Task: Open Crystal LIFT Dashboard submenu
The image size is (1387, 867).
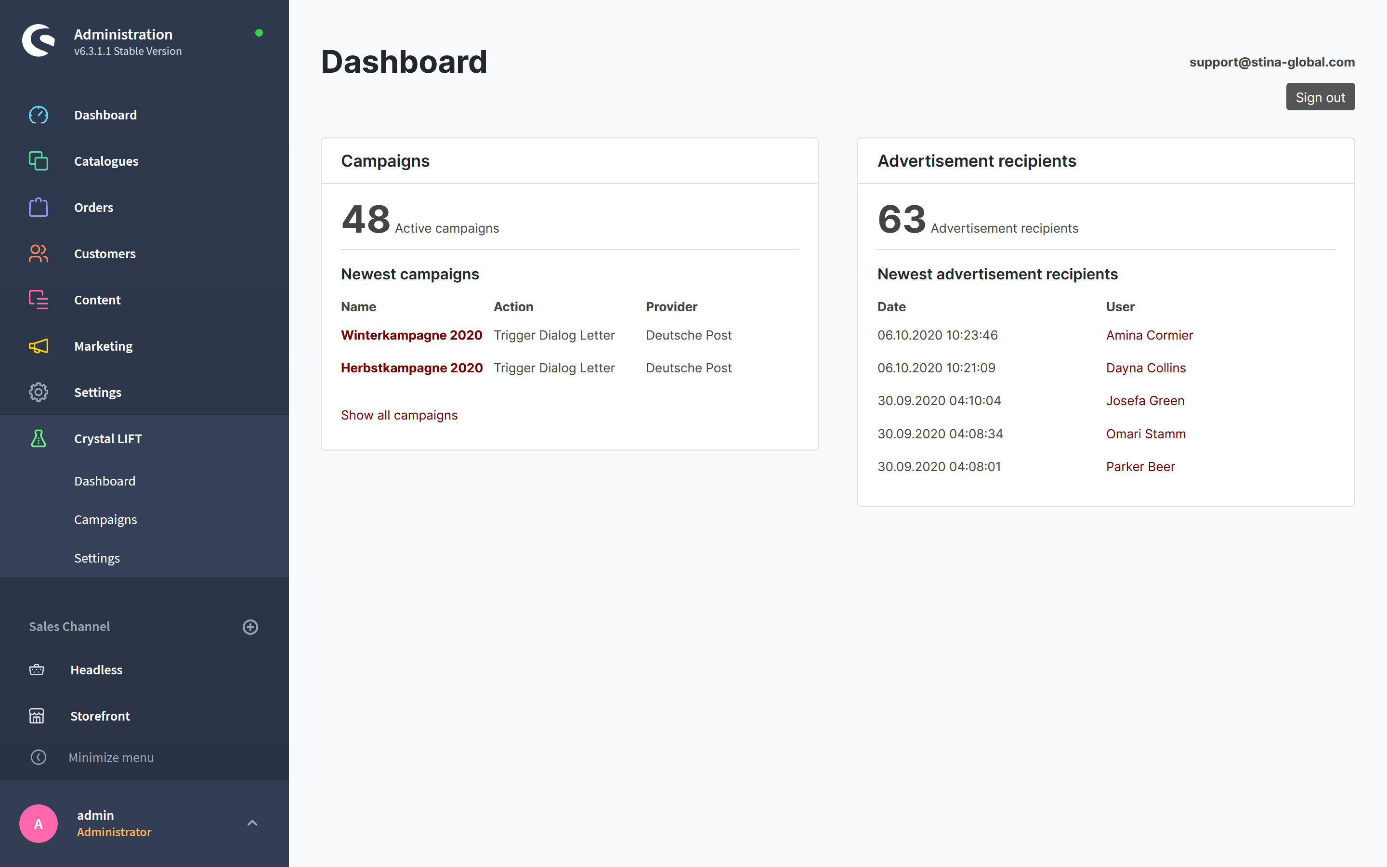Action: click(105, 481)
